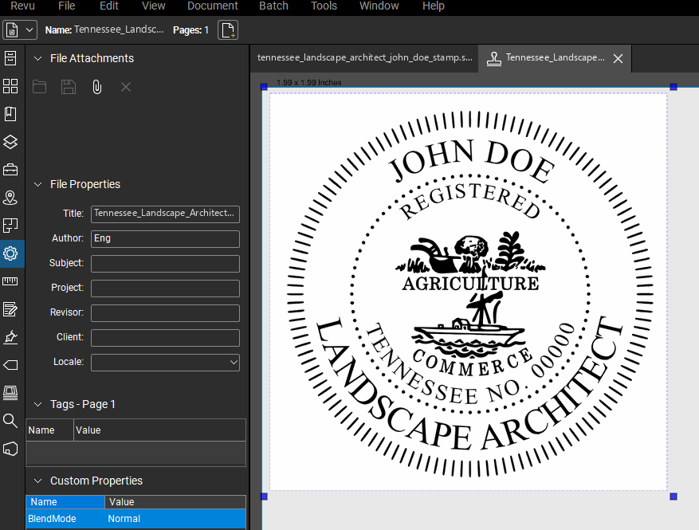The width and height of the screenshot is (699, 530).
Task: Click the Tags table Value column header
Action: click(159, 430)
